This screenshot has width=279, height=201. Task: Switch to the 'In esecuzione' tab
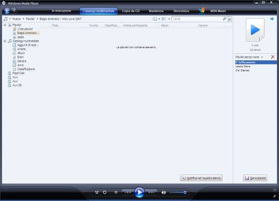point(61,11)
